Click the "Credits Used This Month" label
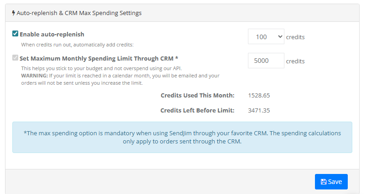Viewport: 366px width, 194px height. point(197,95)
